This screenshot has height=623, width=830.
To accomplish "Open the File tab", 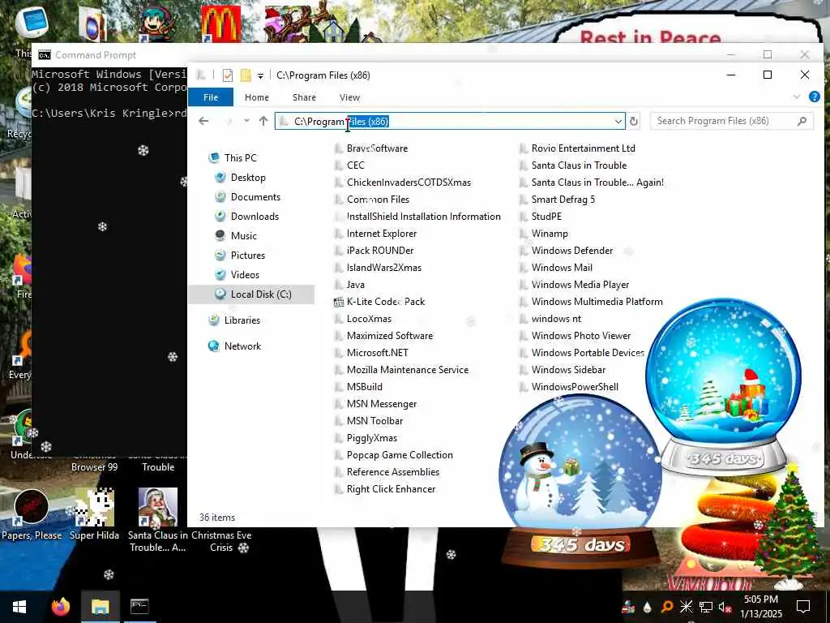I will point(211,97).
